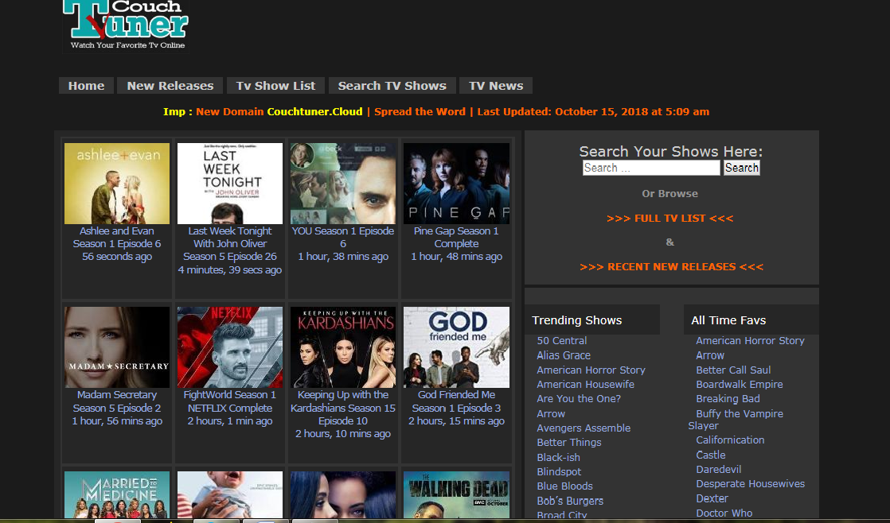Open the FightWorld Netflix poster image
This screenshot has width=890, height=523.
tap(230, 347)
